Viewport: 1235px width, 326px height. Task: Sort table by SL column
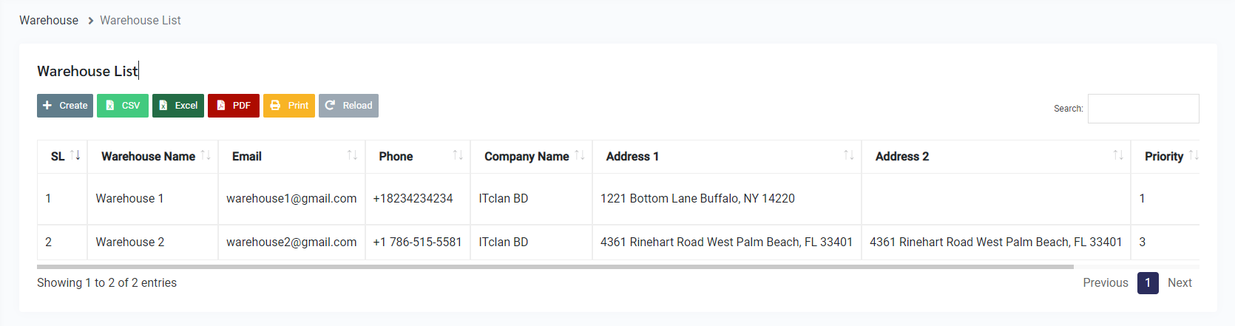coord(62,156)
